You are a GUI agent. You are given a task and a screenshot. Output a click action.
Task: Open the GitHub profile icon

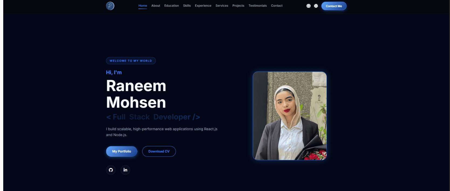(x=111, y=170)
